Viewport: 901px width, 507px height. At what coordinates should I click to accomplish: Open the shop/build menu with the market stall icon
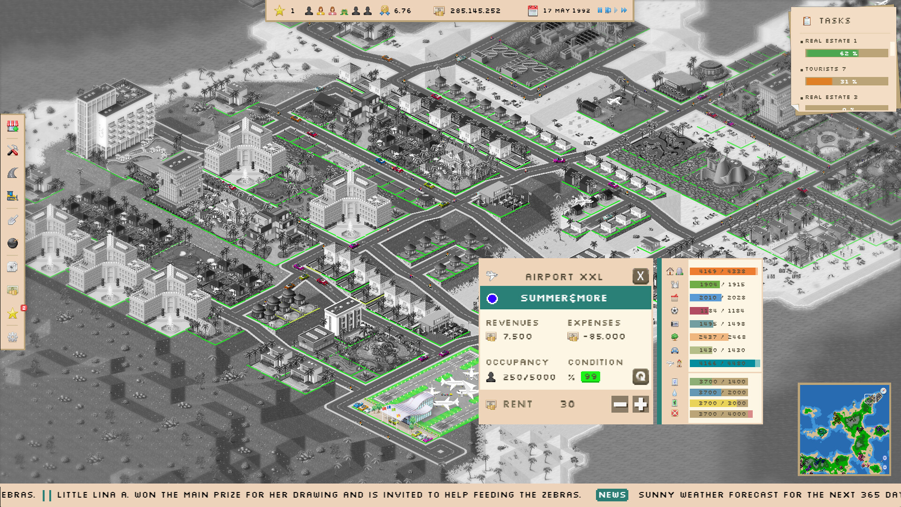(13, 127)
